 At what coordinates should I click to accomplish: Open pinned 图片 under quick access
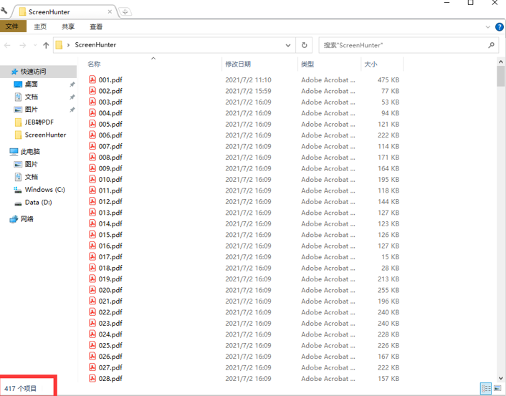(31, 110)
